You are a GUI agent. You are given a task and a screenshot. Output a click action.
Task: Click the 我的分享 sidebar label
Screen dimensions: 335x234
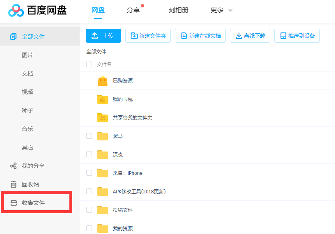33,166
